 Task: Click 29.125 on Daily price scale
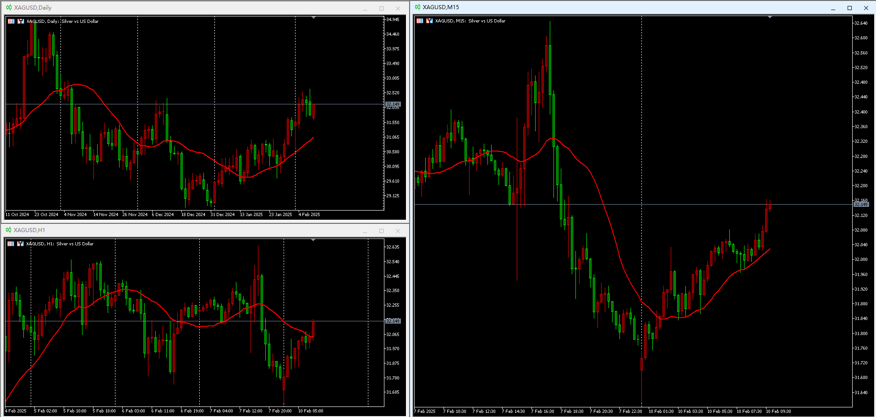coord(393,195)
